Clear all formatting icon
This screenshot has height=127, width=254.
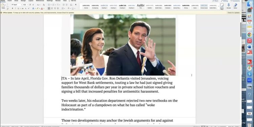tap(44, 5)
